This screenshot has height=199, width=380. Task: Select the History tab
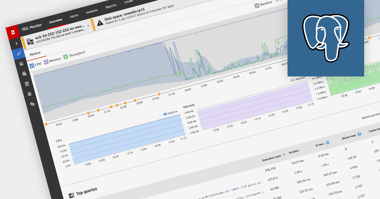35,53
